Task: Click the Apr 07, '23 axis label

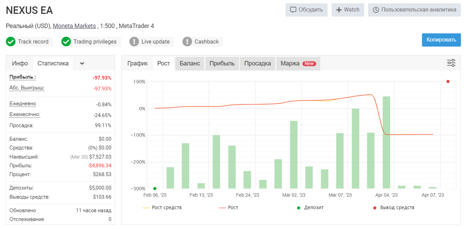Action: 433,195
